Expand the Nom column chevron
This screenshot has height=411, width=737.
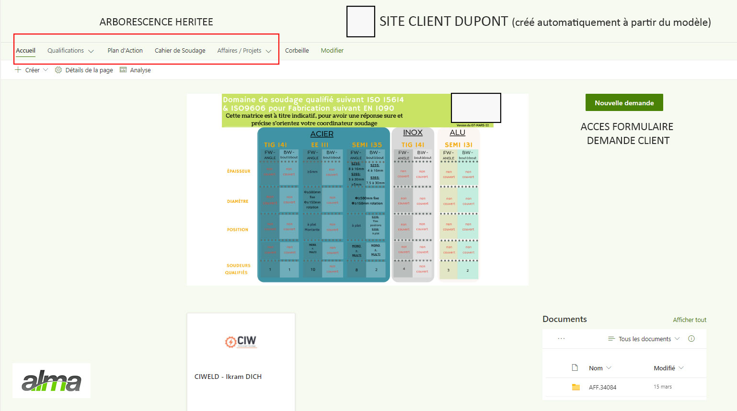[609, 368]
